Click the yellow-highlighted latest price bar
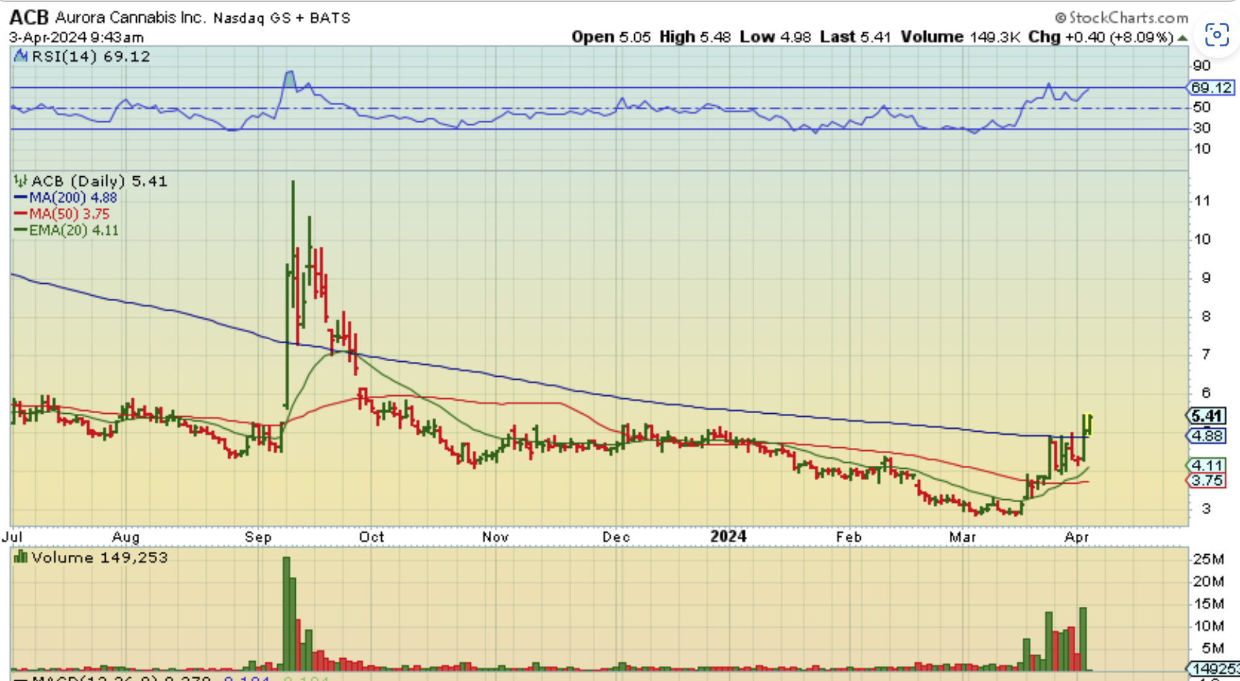This screenshot has height=681, width=1240. tap(1088, 424)
